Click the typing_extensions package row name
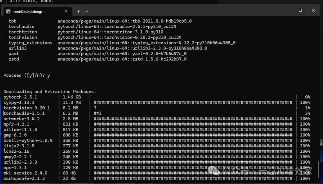This screenshot has width=323, height=184. 31,43
